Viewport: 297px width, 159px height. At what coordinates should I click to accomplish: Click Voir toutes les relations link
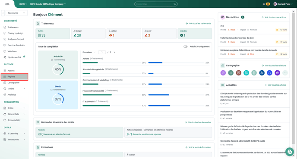tap(274, 65)
